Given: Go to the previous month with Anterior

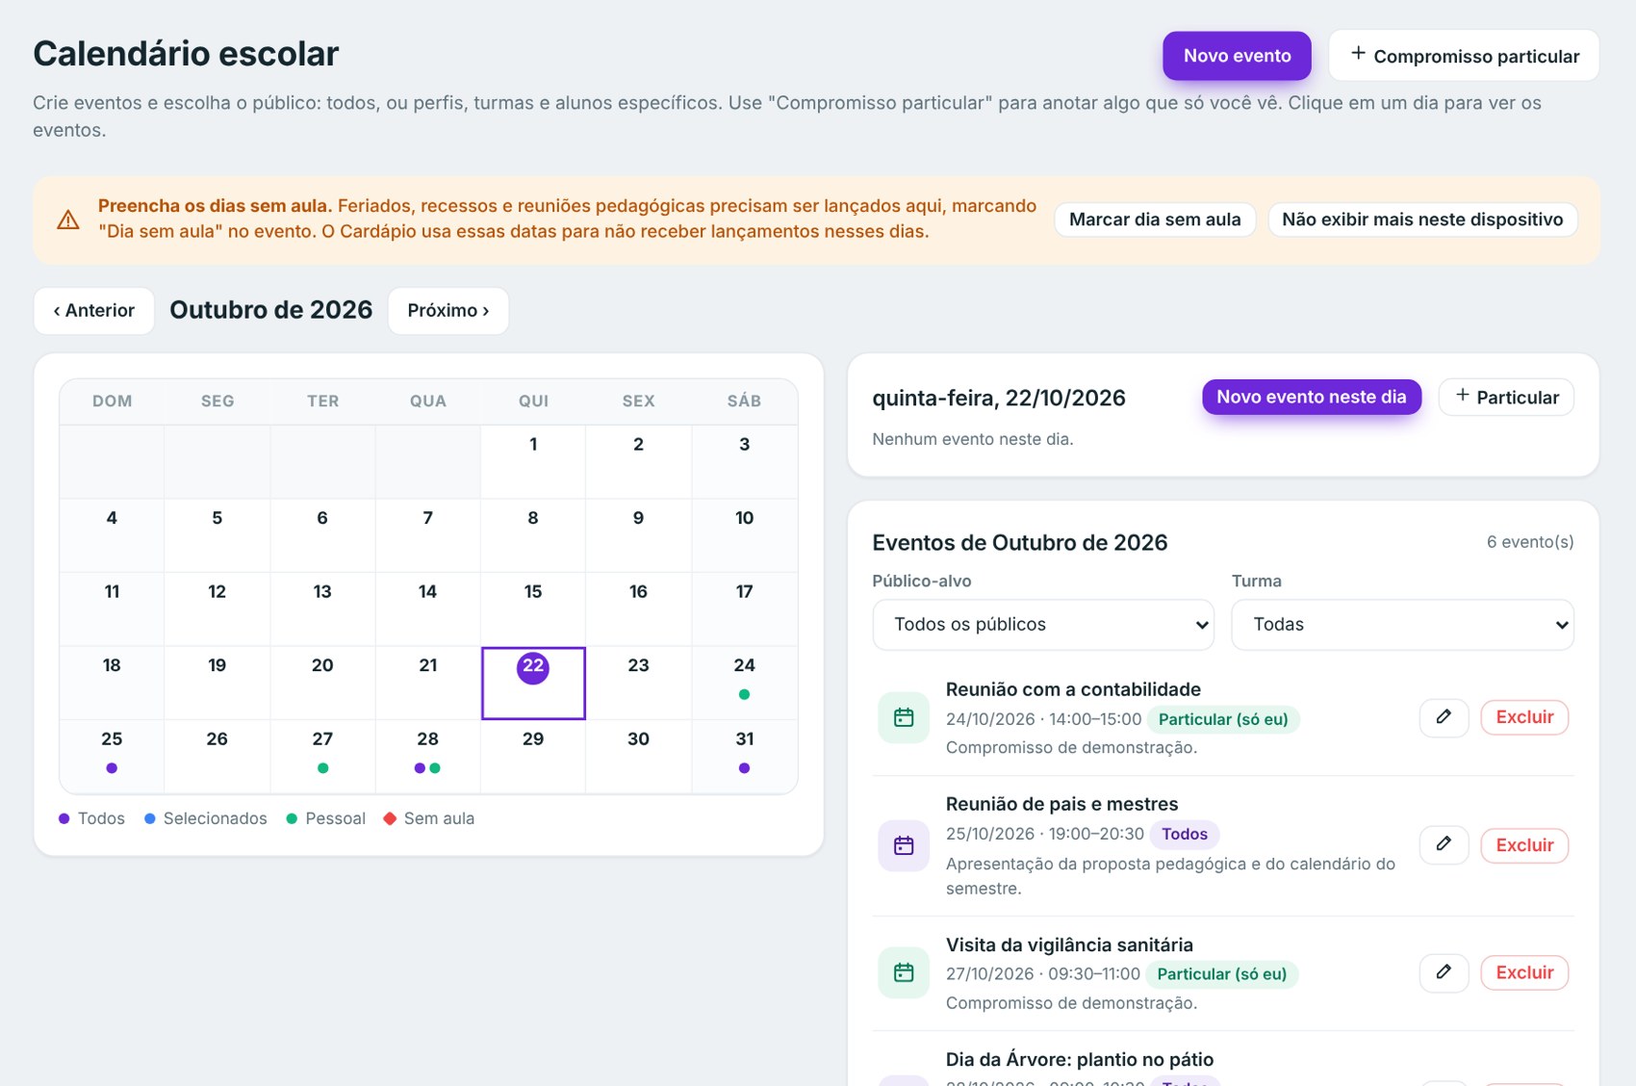Looking at the screenshot, I should [94, 311].
